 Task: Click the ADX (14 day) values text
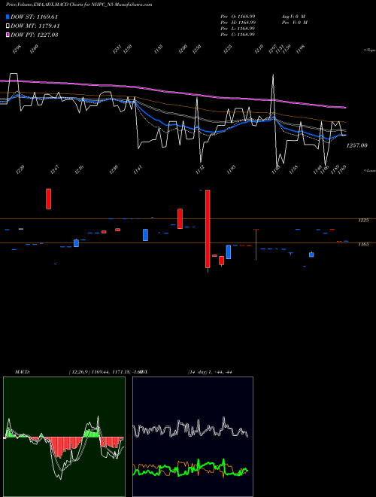pos(210,372)
